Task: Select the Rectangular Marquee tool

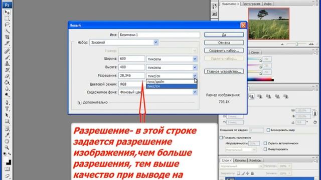Action: (7, 18)
